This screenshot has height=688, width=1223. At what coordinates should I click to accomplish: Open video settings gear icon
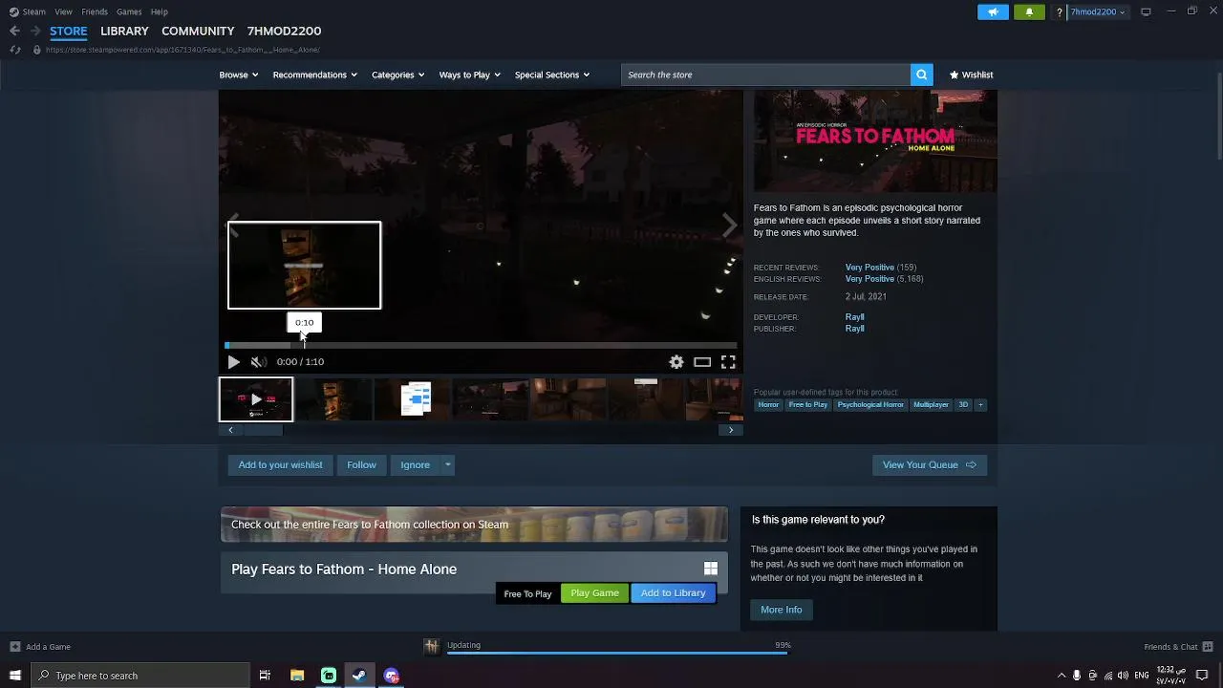click(676, 361)
